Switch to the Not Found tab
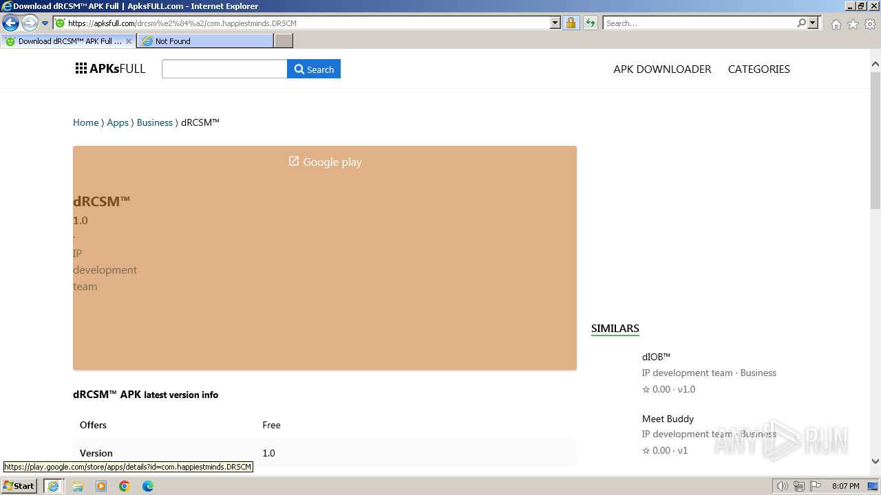881x495 pixels. tap(205, 41)
